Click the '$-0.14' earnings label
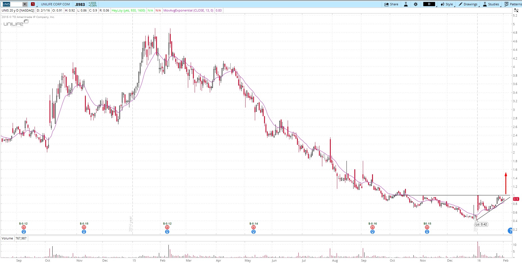The image size is (522, 263). click(x=254, y=224)
